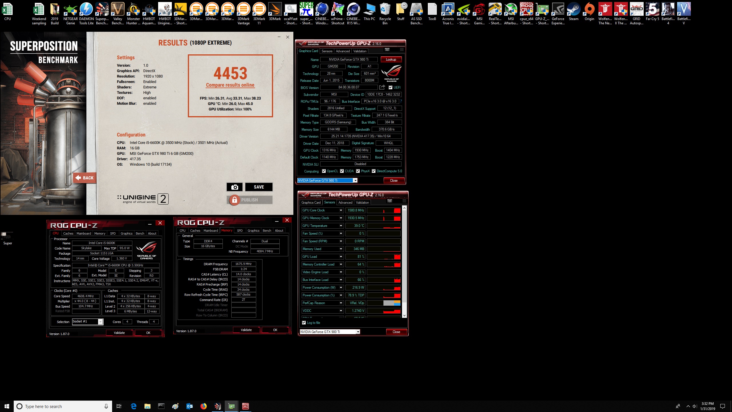Click the BIOS share/export icon in GPU-Z
Image resolution: width=732 pixels, height=412 pixels.
382,87
